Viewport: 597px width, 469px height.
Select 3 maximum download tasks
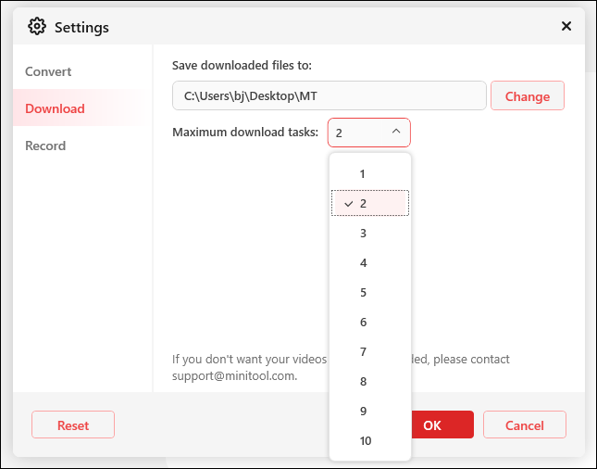tap(369, 233)
